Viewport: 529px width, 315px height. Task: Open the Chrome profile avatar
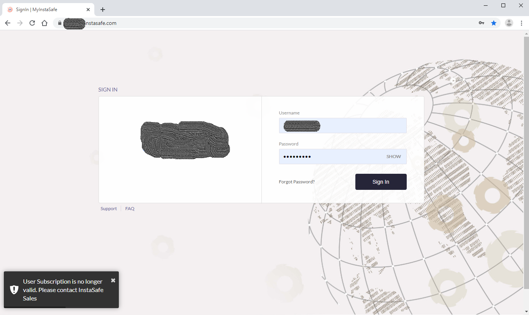pyautogui.click(x=509, y=23)
